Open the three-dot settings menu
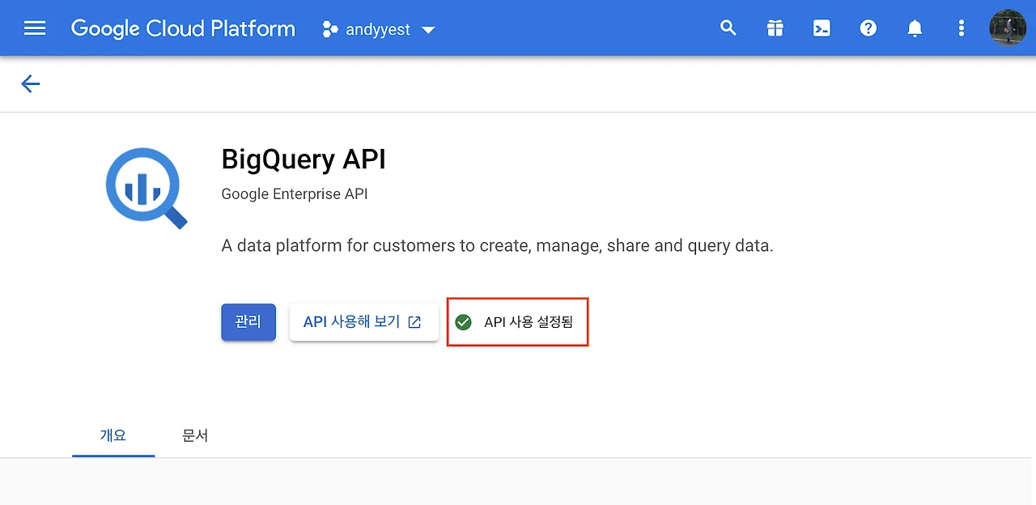 tap(962, 28)
